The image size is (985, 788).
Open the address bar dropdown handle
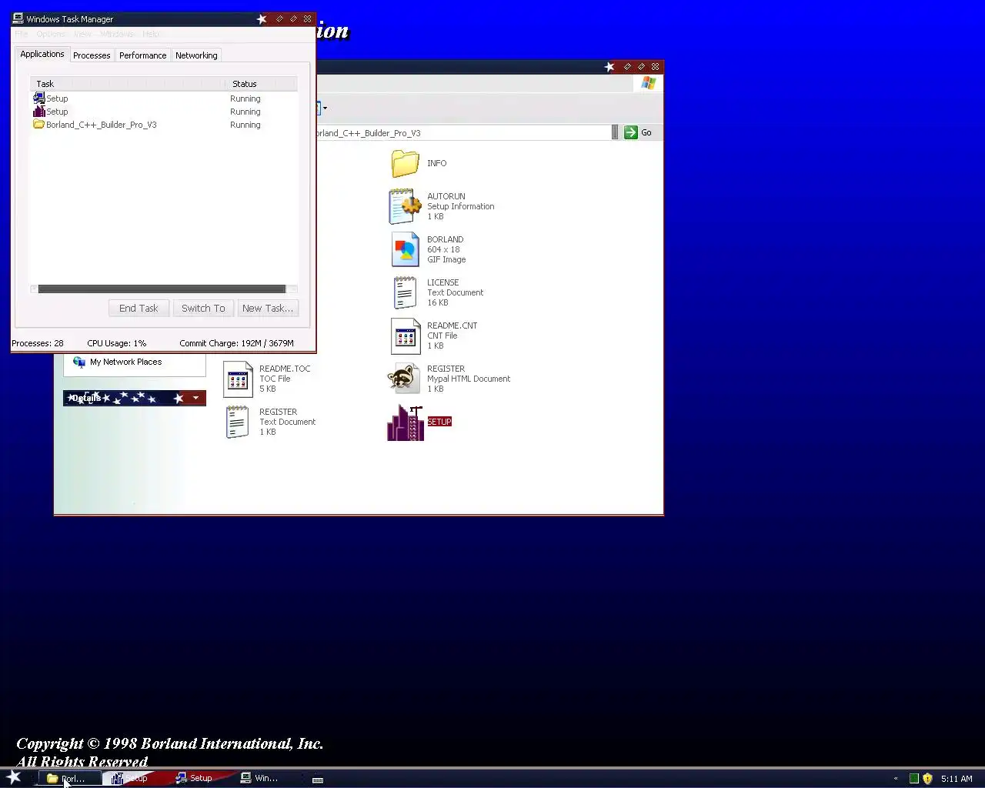[615, 132]
